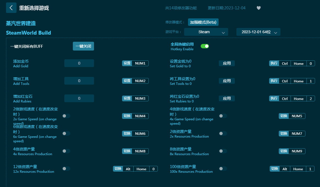This screenshot has height=187, width=320.
Task: Go back using the left arrow icon
Action: [11, 8]
